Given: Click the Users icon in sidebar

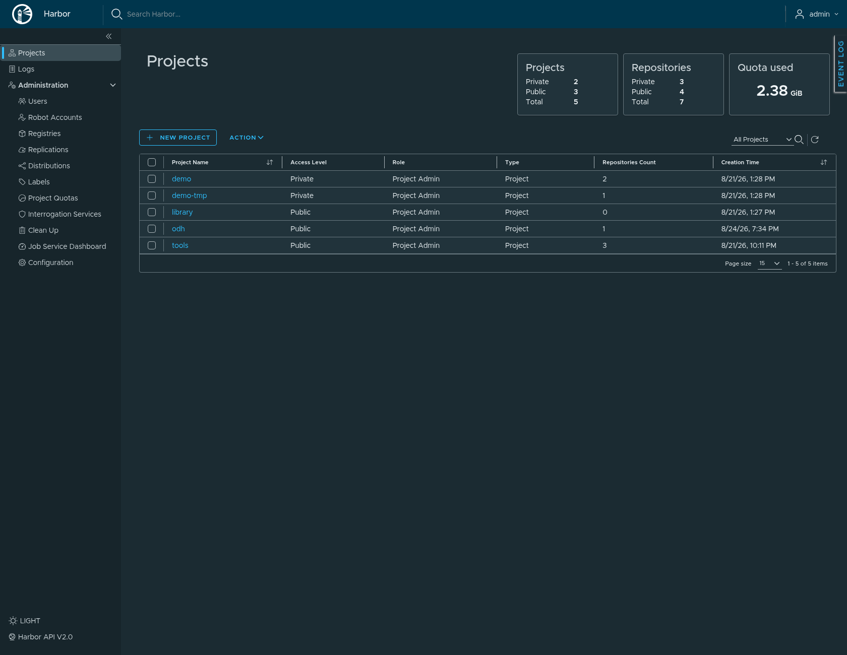Looking at the screenshot, I should [x=22, y=101].
